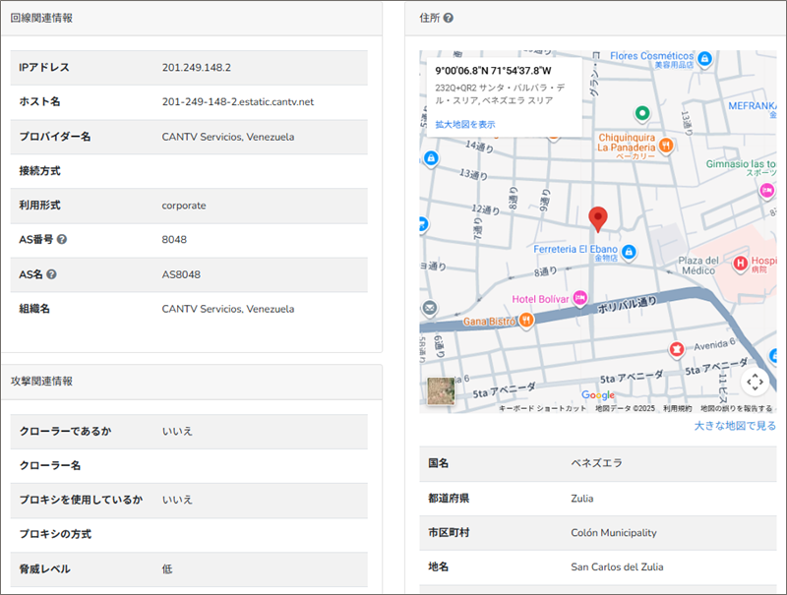Click the green marker near Gran street
The height and width of the screenshot is (595, 787).
[x=641, y=113]
